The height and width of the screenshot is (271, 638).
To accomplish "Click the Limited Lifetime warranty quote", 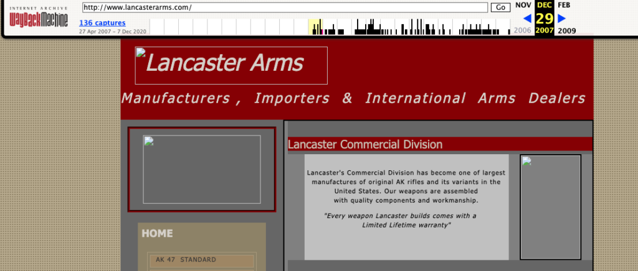I will (x=401, y=220).
